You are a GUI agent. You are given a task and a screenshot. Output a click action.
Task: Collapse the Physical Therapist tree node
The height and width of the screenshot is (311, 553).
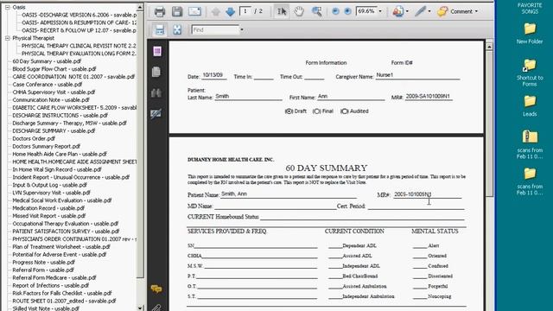tap(8, 38)
